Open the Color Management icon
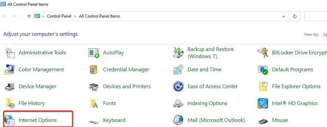Viewport: 327px width, 127px height. click(x=9, y=70)
